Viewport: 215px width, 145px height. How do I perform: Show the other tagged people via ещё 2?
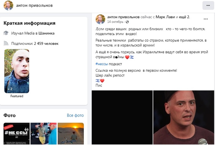coord(184,17)
